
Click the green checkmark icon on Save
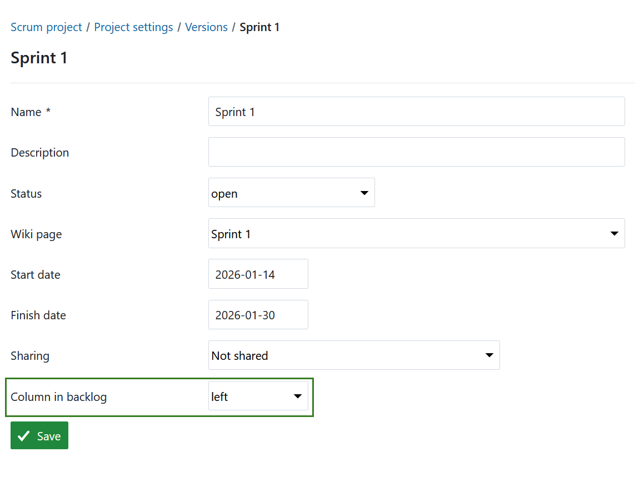(23, 435)
